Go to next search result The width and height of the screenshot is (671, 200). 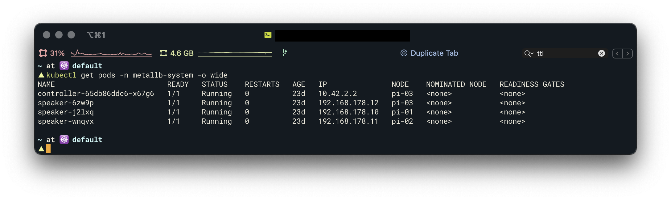pyautogui.click(x=628, y=54)
